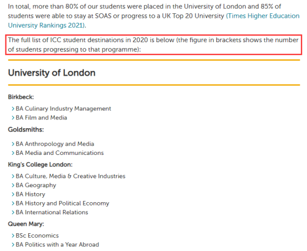Screen dimensions: 307x251
Task: Open BA History and Political Economy
Action: (62, 203)
